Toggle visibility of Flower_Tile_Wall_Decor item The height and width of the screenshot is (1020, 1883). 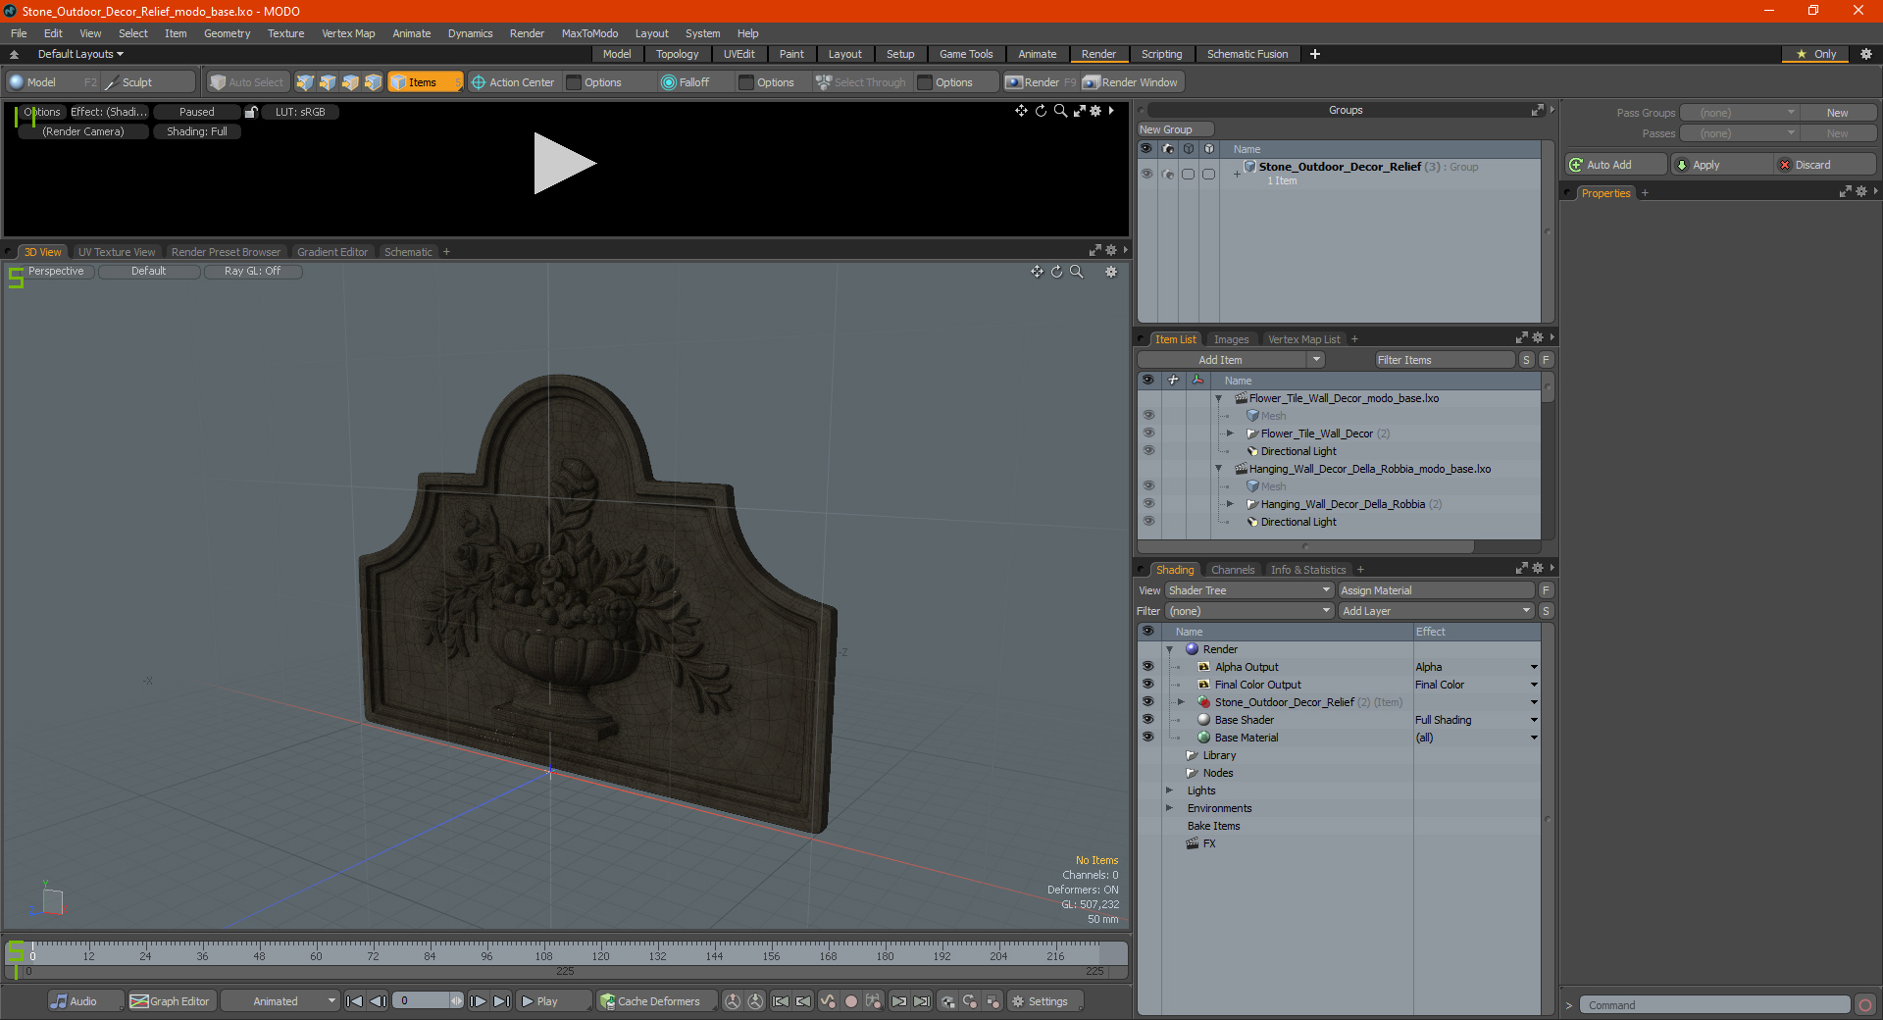point(1148,433)
